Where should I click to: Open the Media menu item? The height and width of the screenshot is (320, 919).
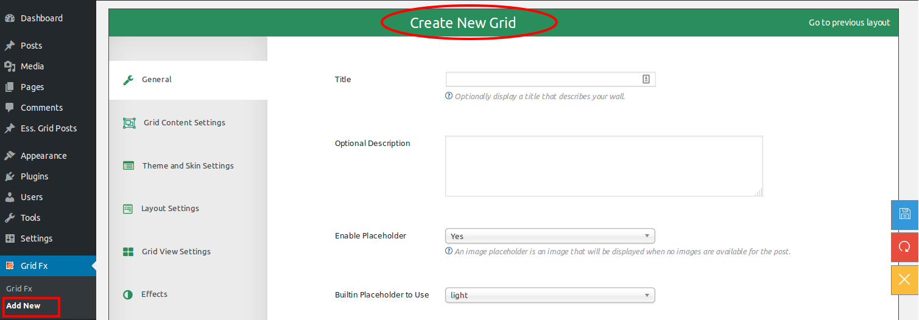(48, 66)
